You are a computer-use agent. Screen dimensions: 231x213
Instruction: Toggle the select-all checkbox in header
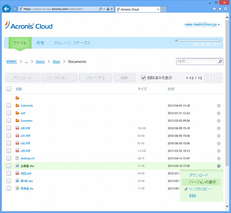click(9, 89)
